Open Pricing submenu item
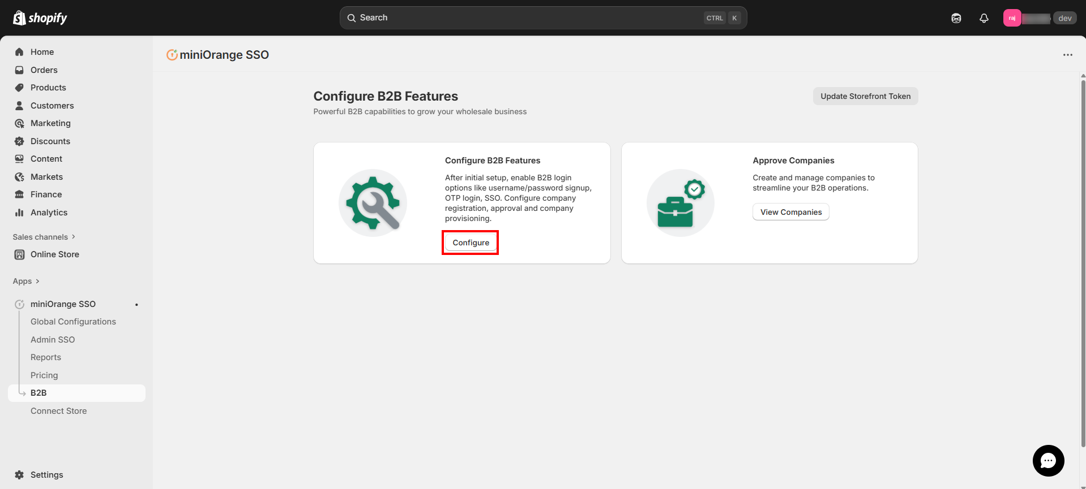The width and height of the screenshot is (1086, 489). point(44,375)
